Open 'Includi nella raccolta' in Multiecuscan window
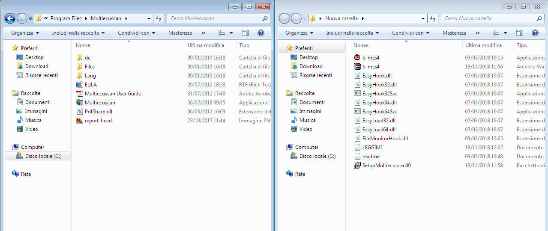Screen dimensions: 548x231 78,33
